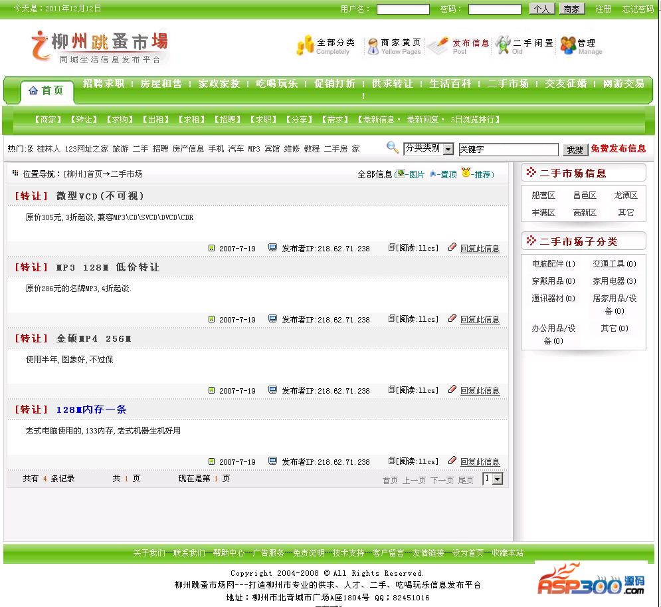
Task: Click the 管理 Manage people icon
Action: (568, 46)
